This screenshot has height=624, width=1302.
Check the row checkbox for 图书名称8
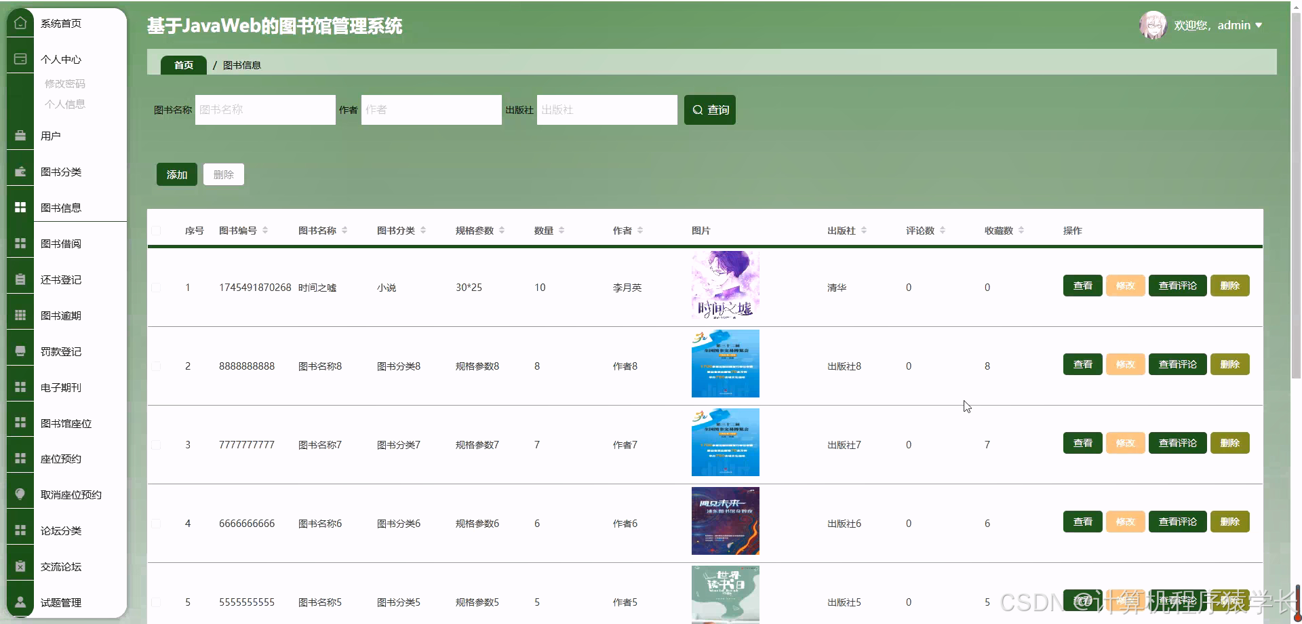(156, 366)
